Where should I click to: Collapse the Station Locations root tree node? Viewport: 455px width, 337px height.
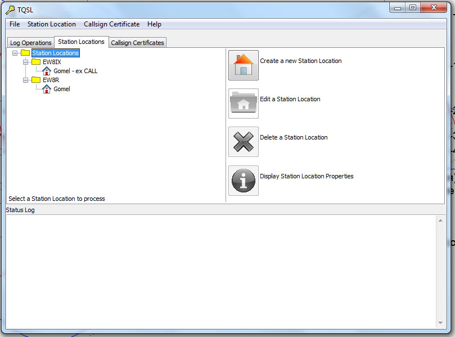[x=15, y=53]
